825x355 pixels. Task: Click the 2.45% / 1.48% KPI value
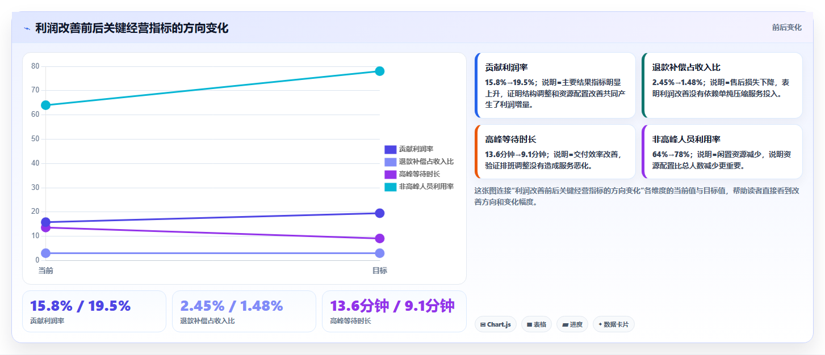pos(231,306)
